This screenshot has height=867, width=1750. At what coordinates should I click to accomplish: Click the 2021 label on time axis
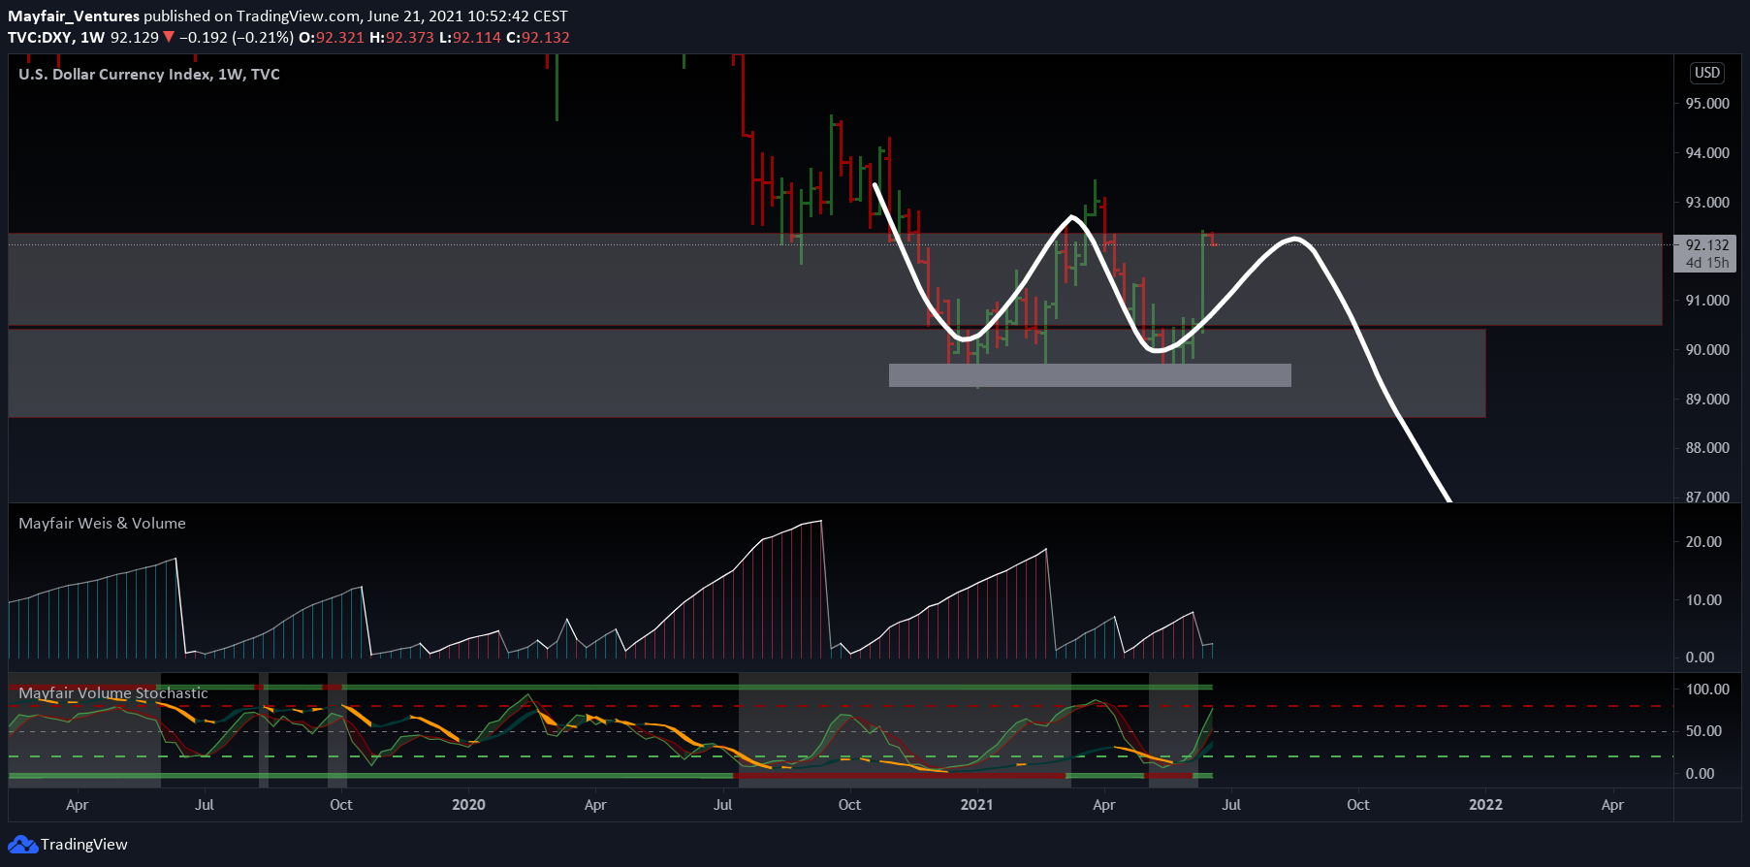[x=976, y=805]
